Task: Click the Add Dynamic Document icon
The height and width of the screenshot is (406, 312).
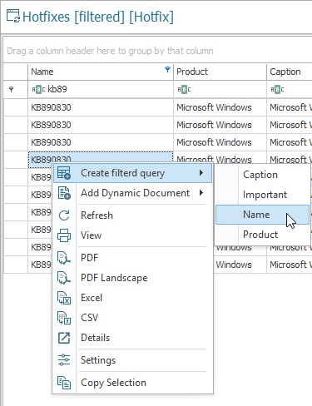Action: point(64,193)
